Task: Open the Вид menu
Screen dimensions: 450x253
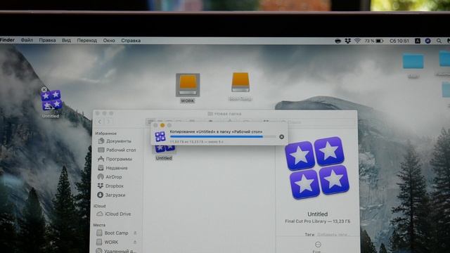Action: (x=66, y=41)
